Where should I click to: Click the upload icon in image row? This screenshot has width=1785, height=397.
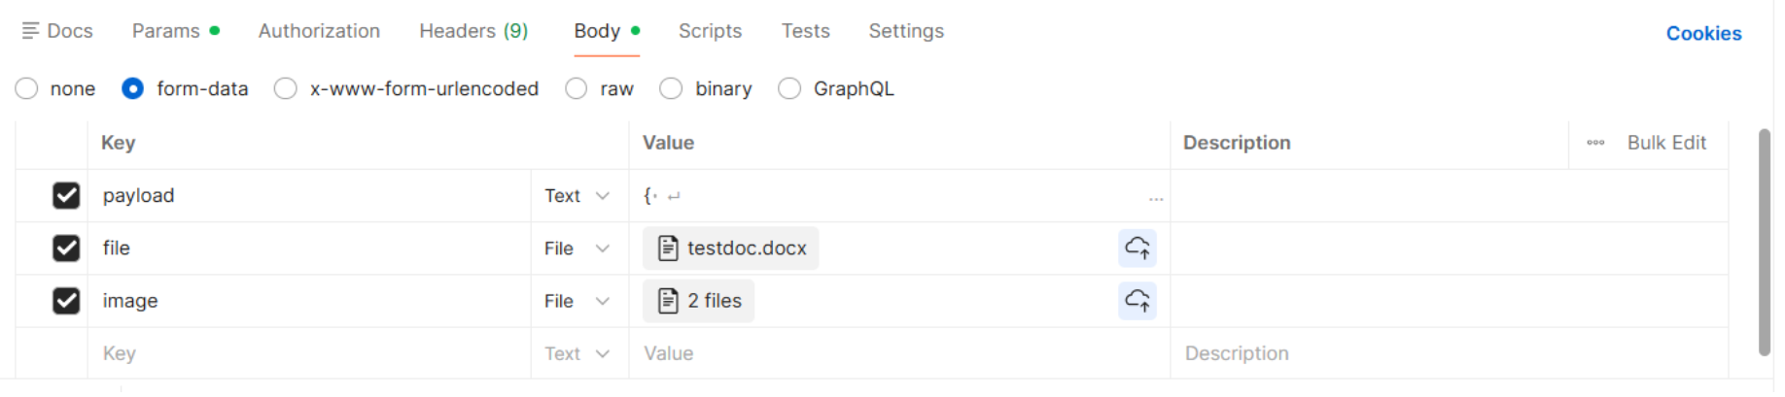1137,301
